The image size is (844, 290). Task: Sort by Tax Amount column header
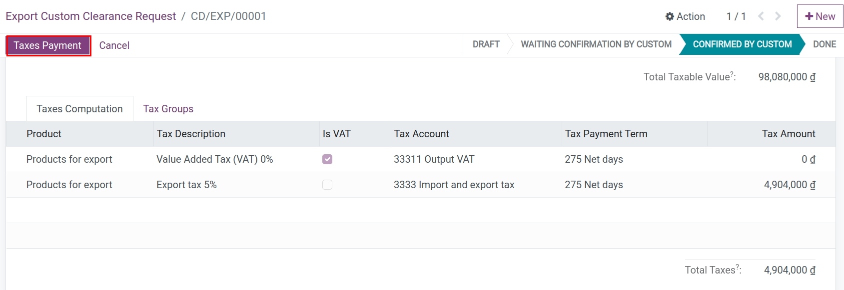pos(771,134)
